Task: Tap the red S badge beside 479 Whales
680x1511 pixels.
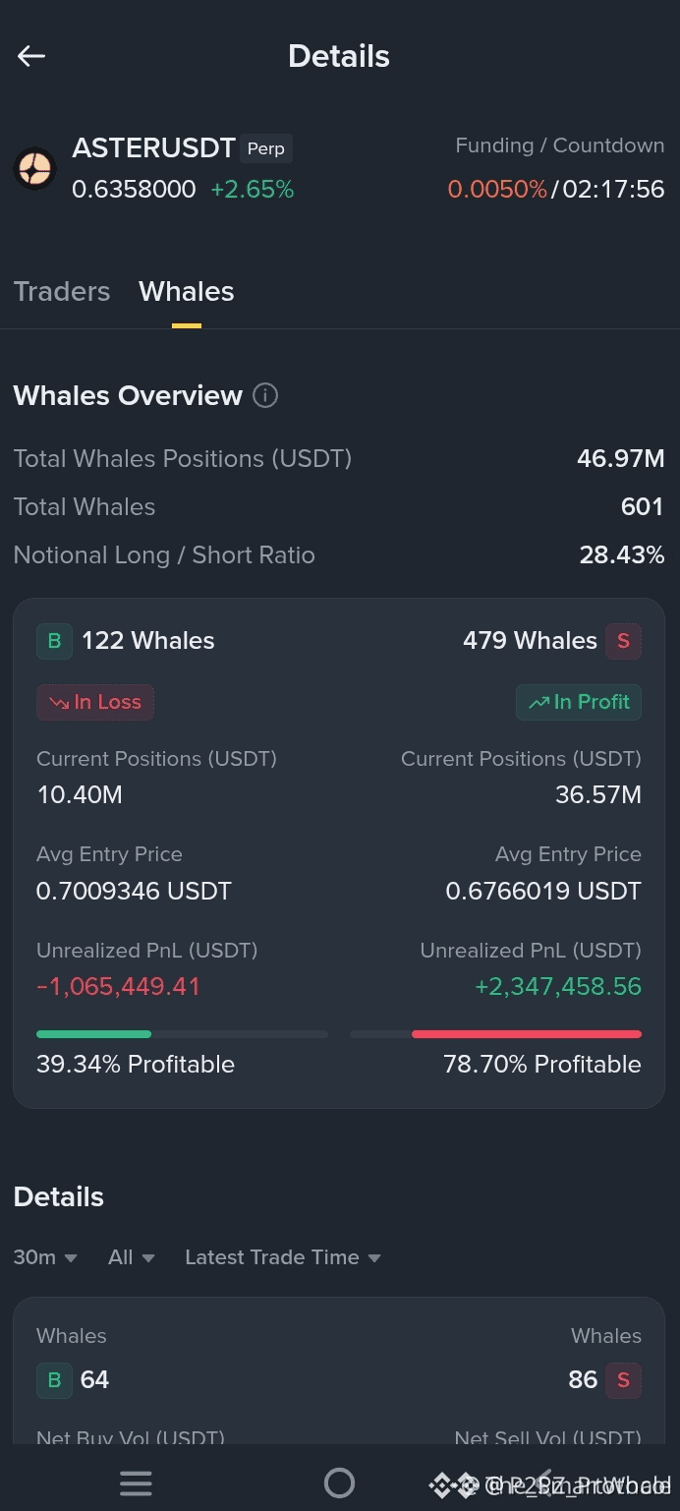Action: (x=623, y=641)
